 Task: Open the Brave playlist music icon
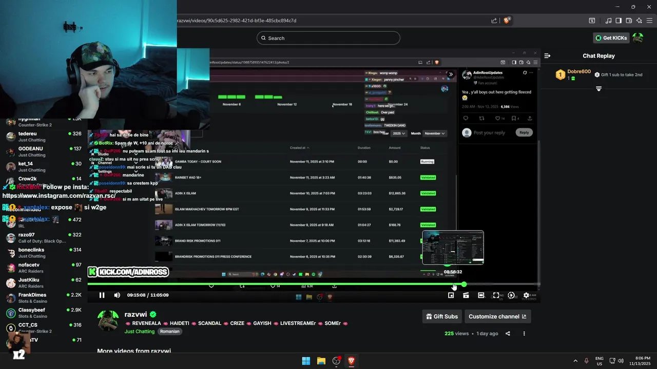pyautogui.click(x=608, y=20)
